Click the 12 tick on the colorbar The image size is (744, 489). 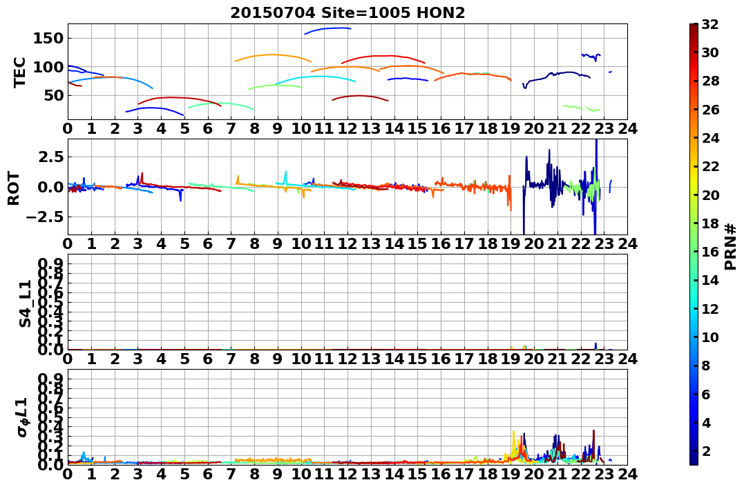click(x=709, y=308)
